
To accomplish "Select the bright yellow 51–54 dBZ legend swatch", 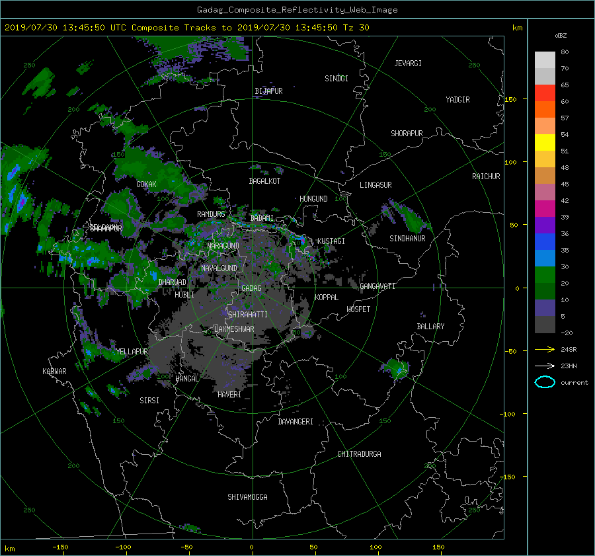I will click(545, 143).
